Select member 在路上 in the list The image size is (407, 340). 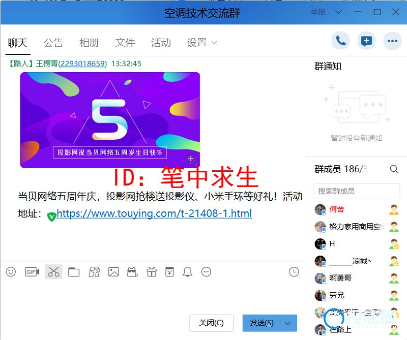click(x=357, y=330)
